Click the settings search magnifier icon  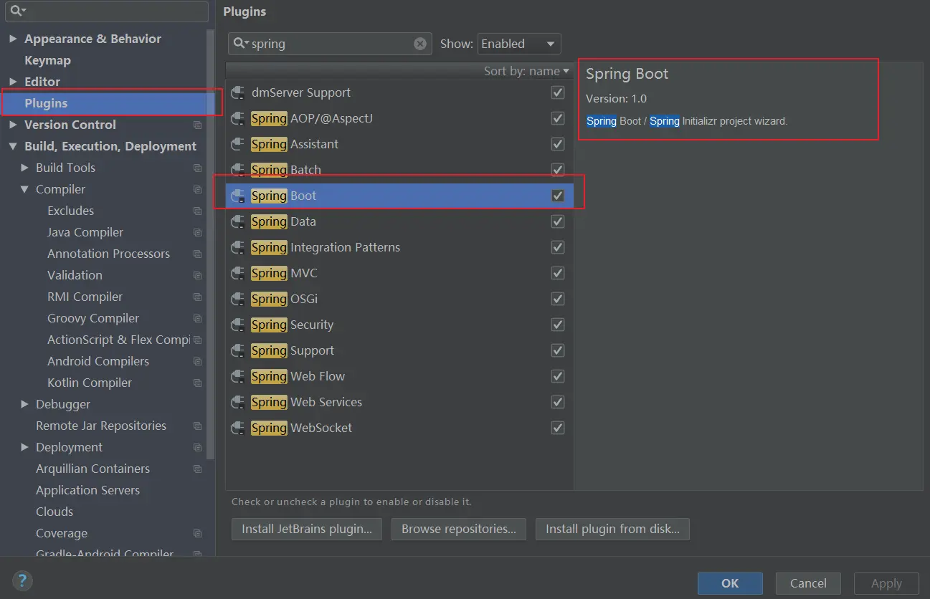[x=18, y=11]
